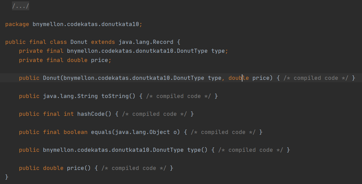Click the toString method name

[x=115, y=96]
